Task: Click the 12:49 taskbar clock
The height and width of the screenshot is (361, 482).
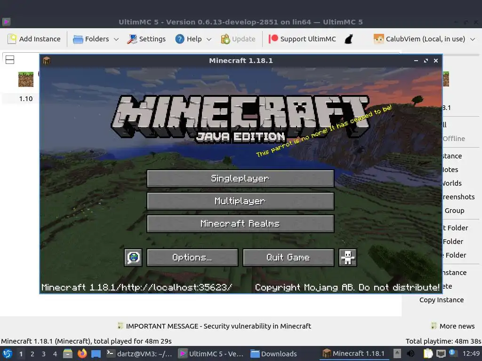Action: [471, 353]
